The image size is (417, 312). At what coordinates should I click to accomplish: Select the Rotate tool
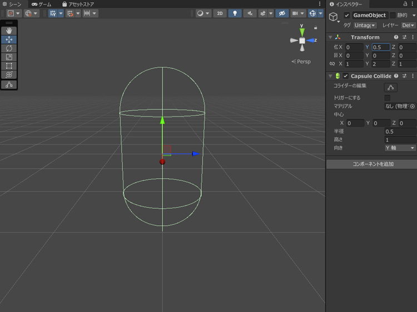(9, 48)
